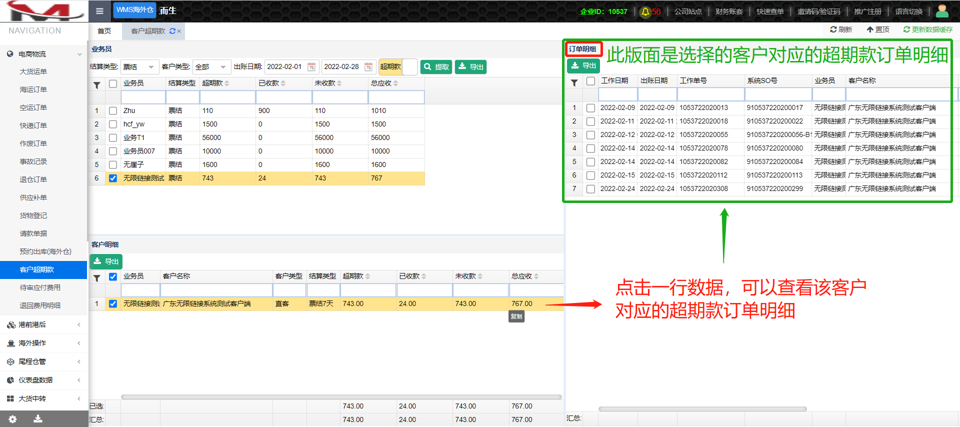Viewport: 960px width, 427px height.
Task: Expand the 海外操作 sidebar section
Action: click(x=43, y=343)
